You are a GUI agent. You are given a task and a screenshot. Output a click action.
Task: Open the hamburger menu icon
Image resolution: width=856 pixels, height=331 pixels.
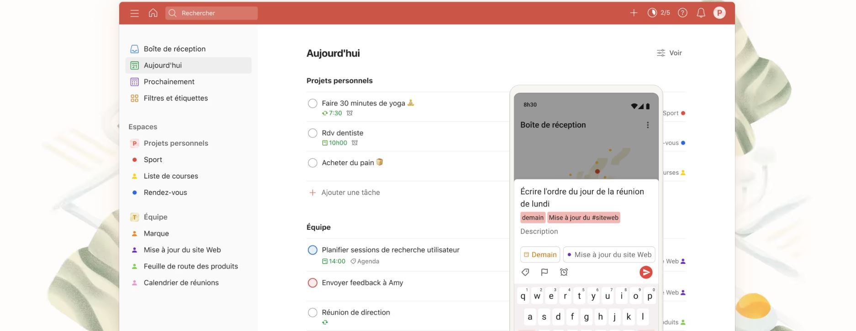[x=134, y=13]
